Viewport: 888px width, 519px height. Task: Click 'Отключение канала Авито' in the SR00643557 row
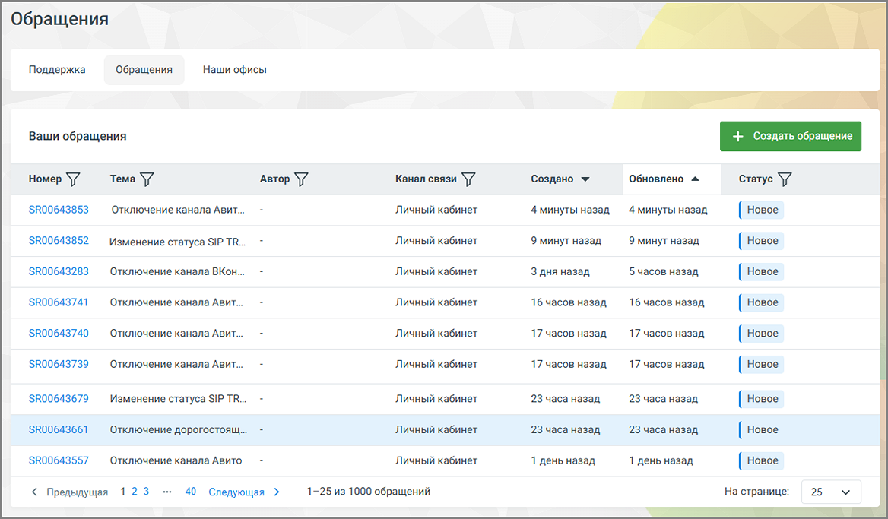pos(176,460)
